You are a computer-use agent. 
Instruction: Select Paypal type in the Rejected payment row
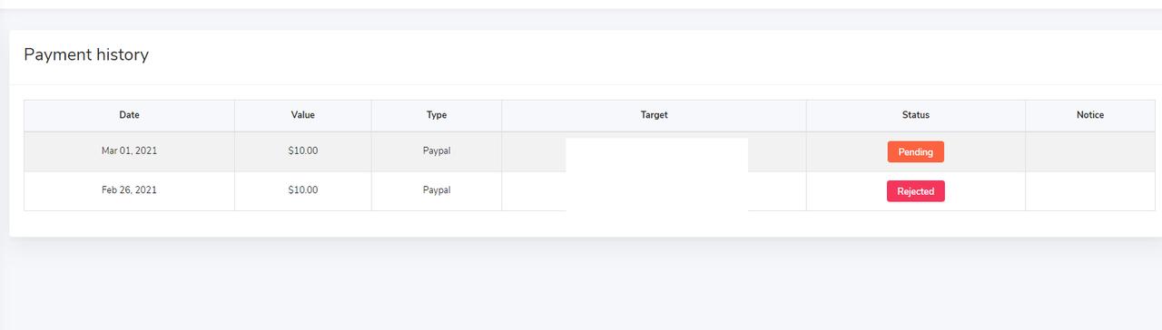click(437, 190)
